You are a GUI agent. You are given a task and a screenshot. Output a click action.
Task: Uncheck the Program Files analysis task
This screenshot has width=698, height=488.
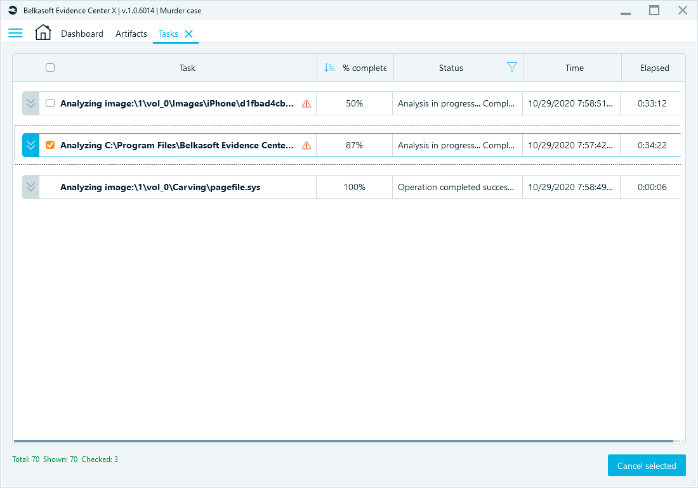50,145
